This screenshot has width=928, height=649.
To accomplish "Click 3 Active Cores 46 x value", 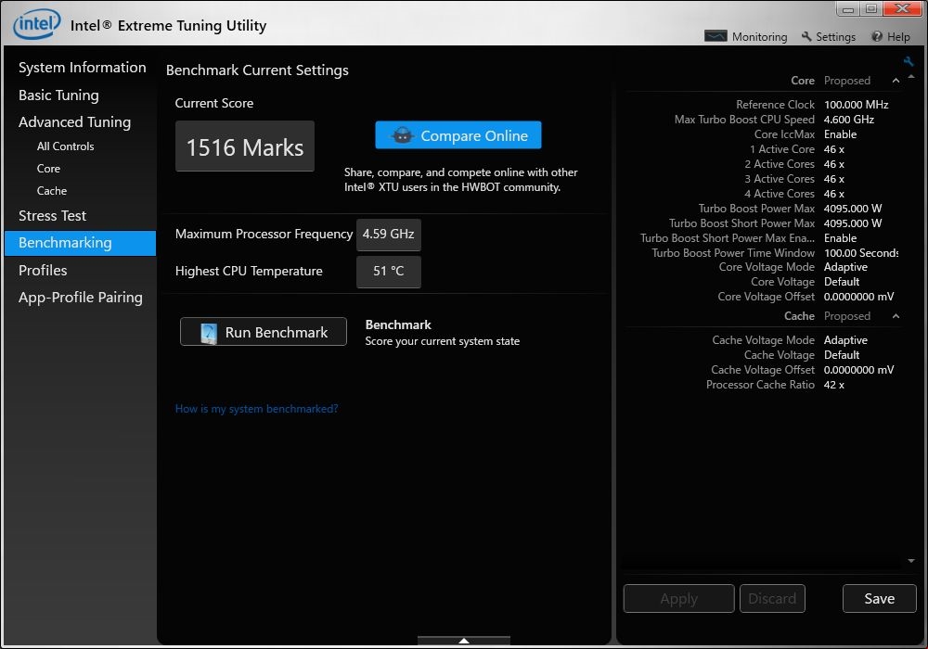I will point(834,179).
